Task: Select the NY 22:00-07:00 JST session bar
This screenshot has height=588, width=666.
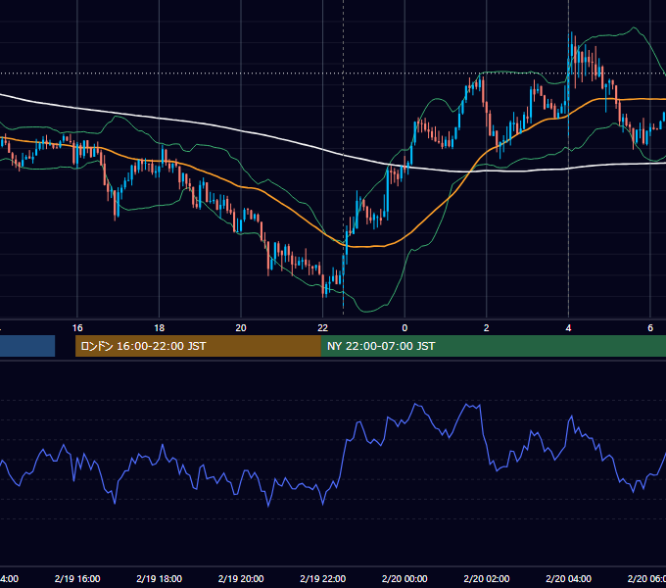Action: tap(493, 346)
